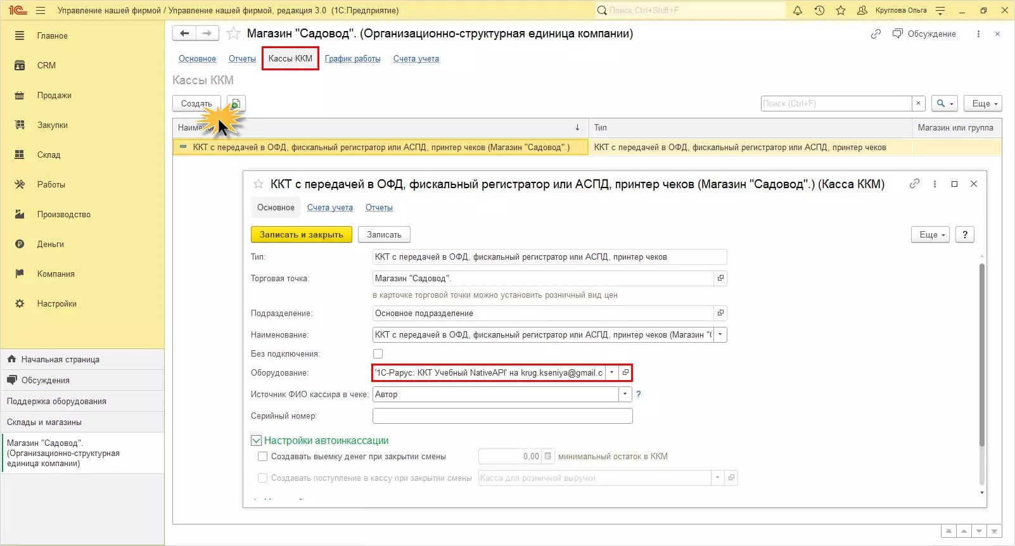Image resolution: width=1015 pixels, height=546 pixels.
Task: Add cash register card to favorites star
Action: [x=259, y=184]
